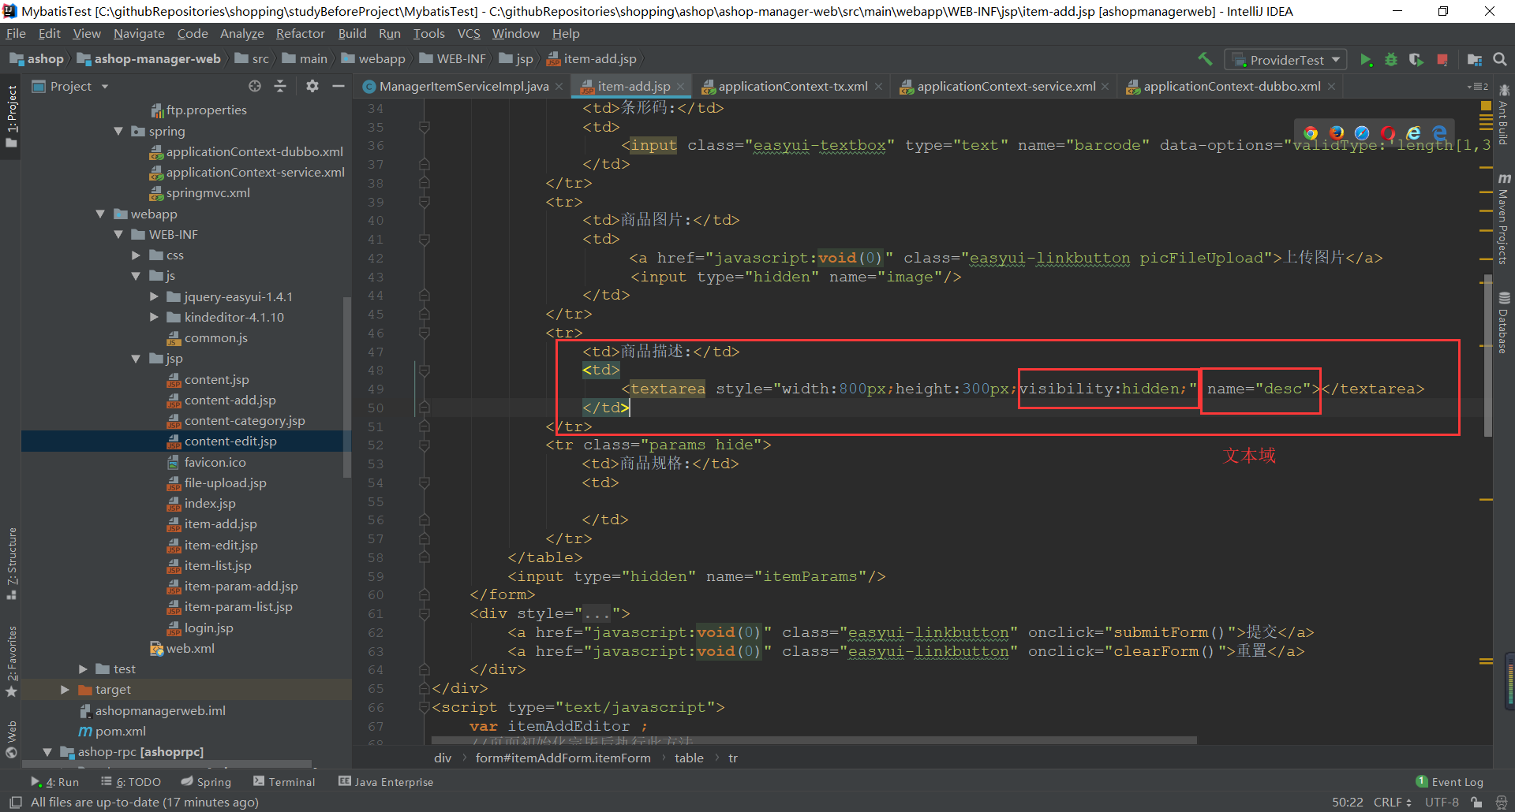Run with coverage shield icon
Viewport: 1515px width, 812px height.
point(1416,60)
